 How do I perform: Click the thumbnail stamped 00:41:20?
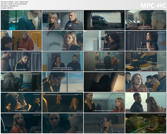click(21, 123)
